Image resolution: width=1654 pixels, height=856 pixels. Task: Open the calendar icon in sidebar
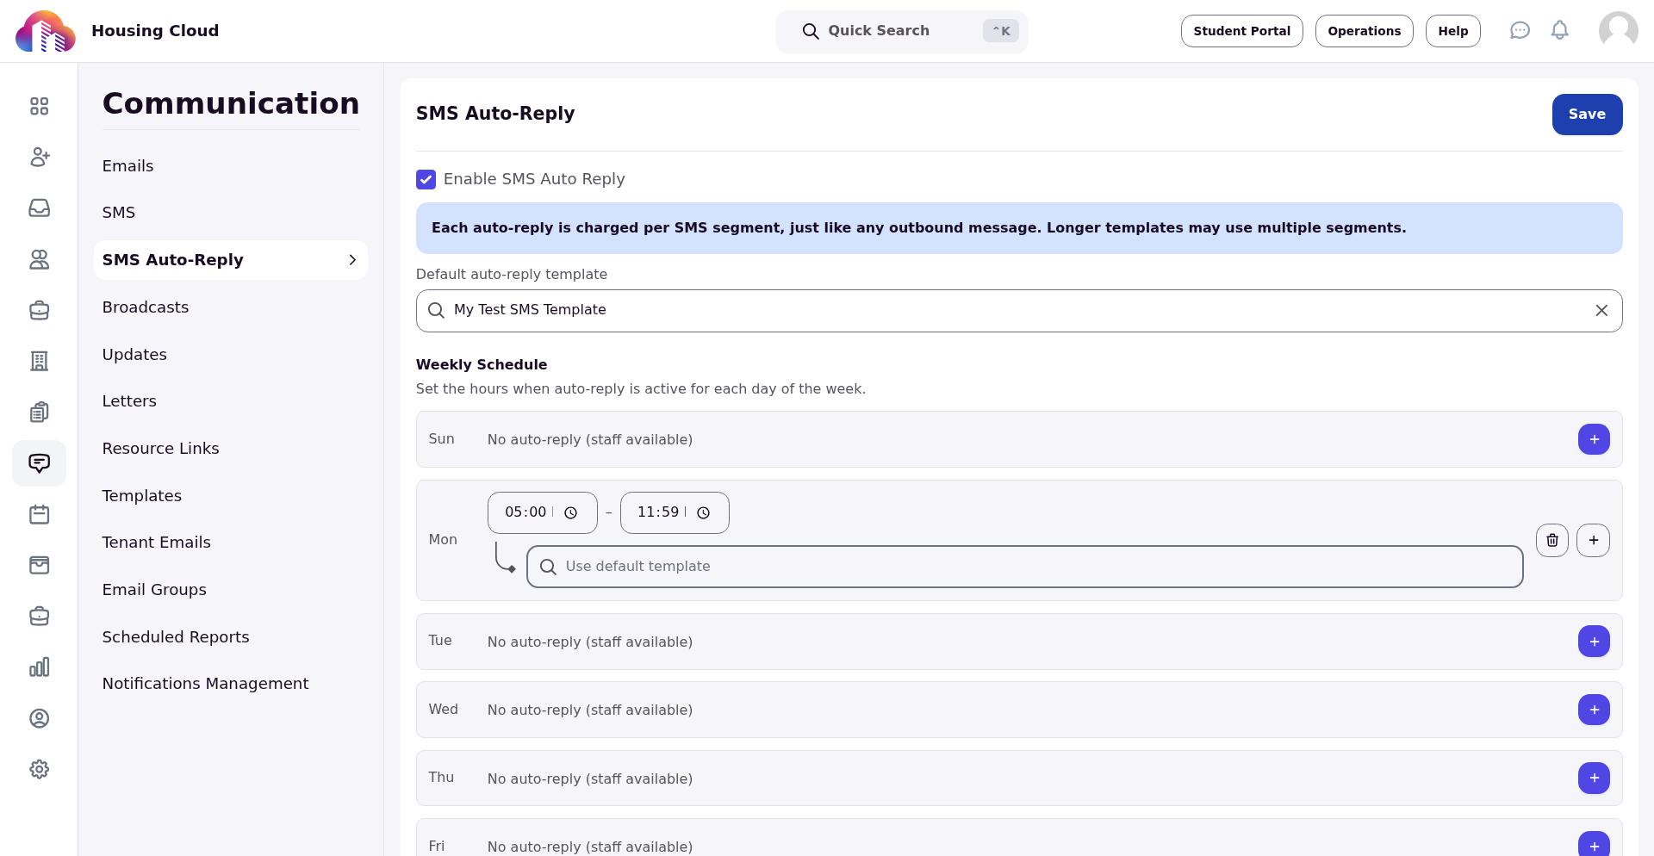point(39,514)
